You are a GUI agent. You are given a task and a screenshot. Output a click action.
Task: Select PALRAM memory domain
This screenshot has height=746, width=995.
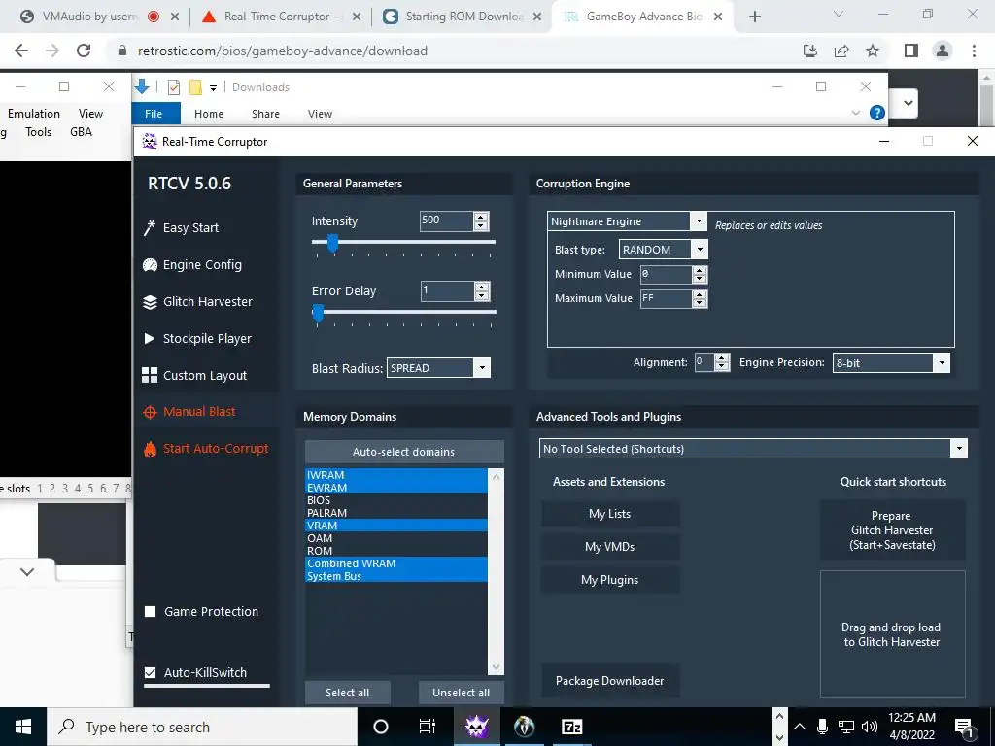click(396, 513)
